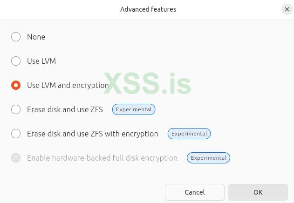Click the "None" option label
This screenshot has height=203, width=294.
coord(36,37)
